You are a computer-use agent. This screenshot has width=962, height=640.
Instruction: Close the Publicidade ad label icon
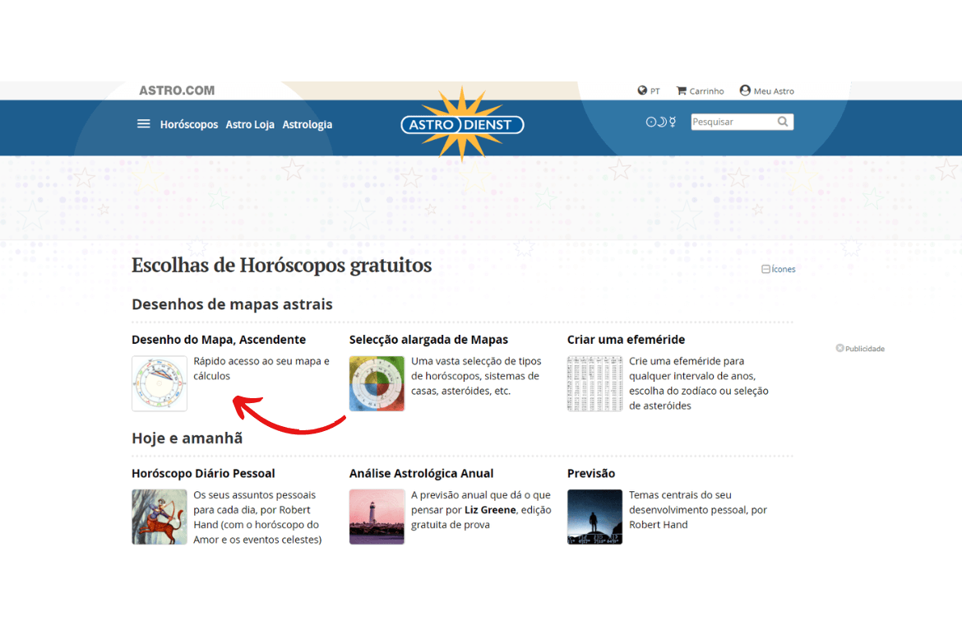[x=840, y=348]
